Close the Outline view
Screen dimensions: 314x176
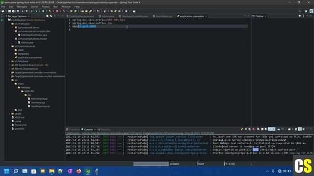coord(265,16)
